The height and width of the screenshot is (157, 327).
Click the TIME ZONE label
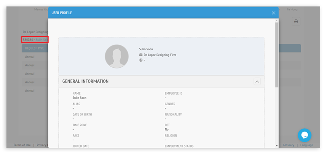pos(80,125)
